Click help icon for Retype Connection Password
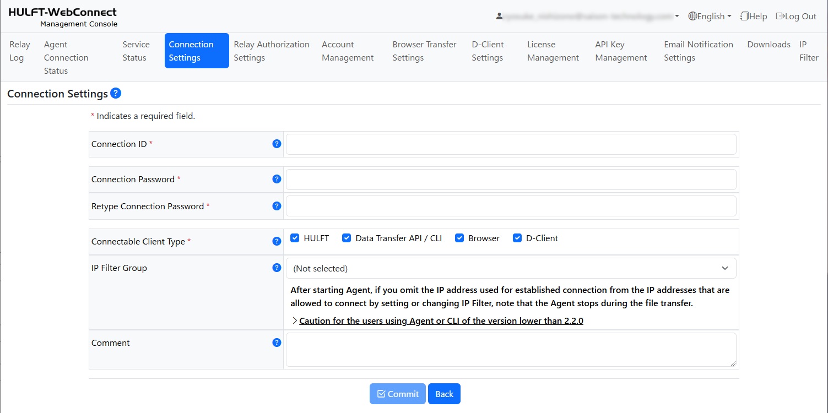This screenshot has height=413, width=828. (277, 206)
